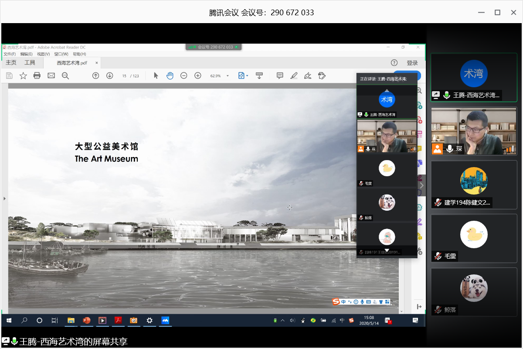The height and width of the screenshot is (349, 523).
Task: Toggle microphone for 王腾-西海艺术湾 tile
Action: click(447, 95)
